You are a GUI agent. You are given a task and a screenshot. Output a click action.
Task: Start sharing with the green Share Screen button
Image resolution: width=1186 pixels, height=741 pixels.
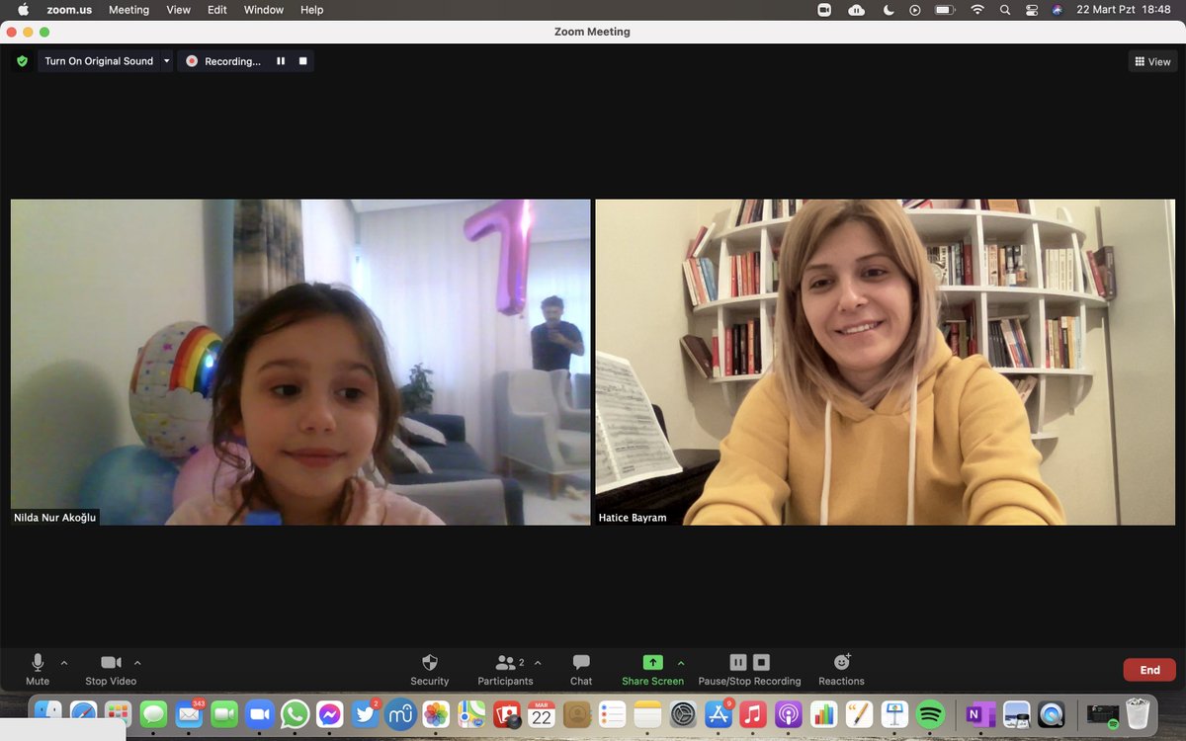pos(652,669)
